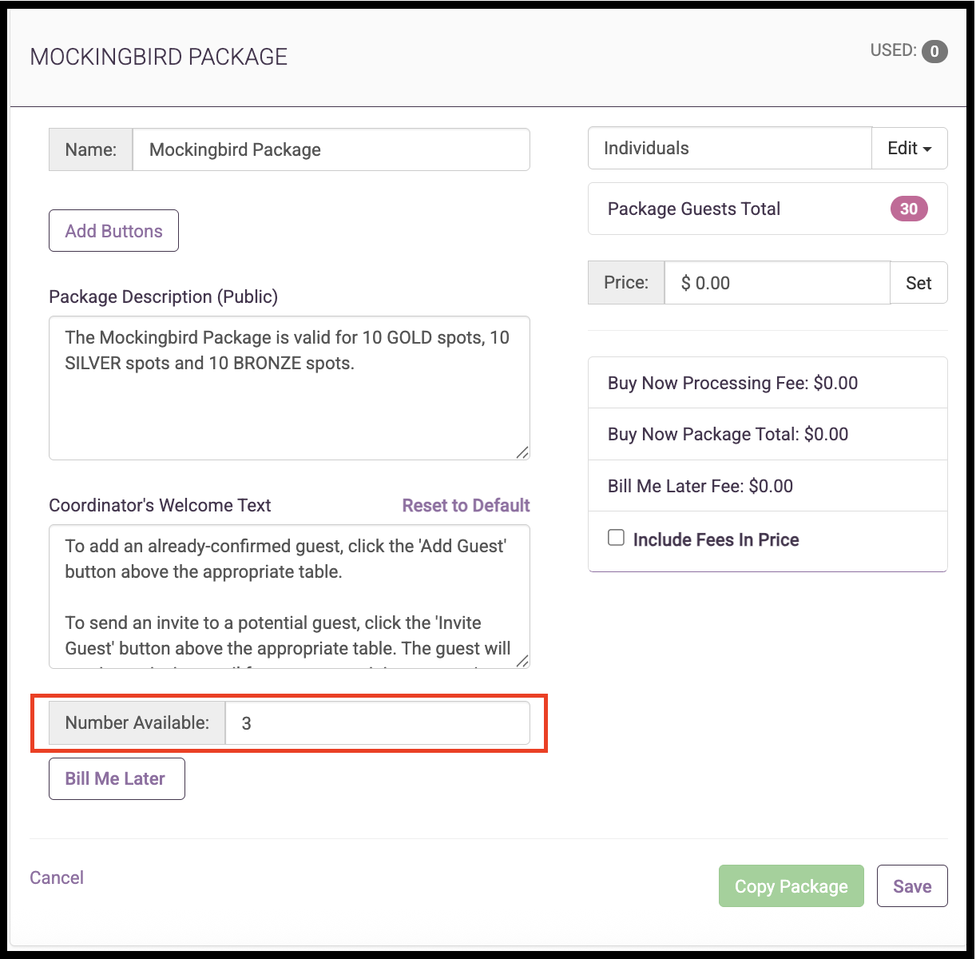Use the Welcome Text resize handle
Viewport: 976px width, 959px height.
click(522, 660)
